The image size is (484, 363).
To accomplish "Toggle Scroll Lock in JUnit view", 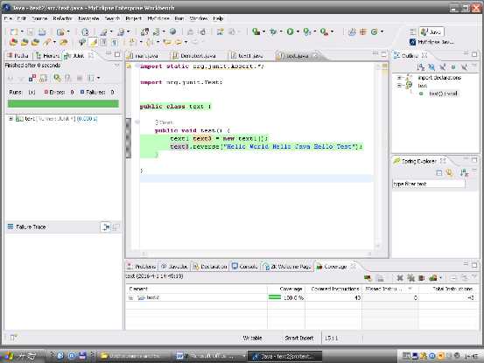I will [x=44, y=78].
